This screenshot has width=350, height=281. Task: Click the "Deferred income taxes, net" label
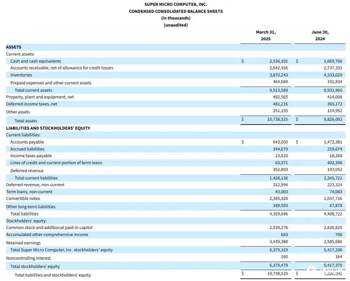coord(31,104)
